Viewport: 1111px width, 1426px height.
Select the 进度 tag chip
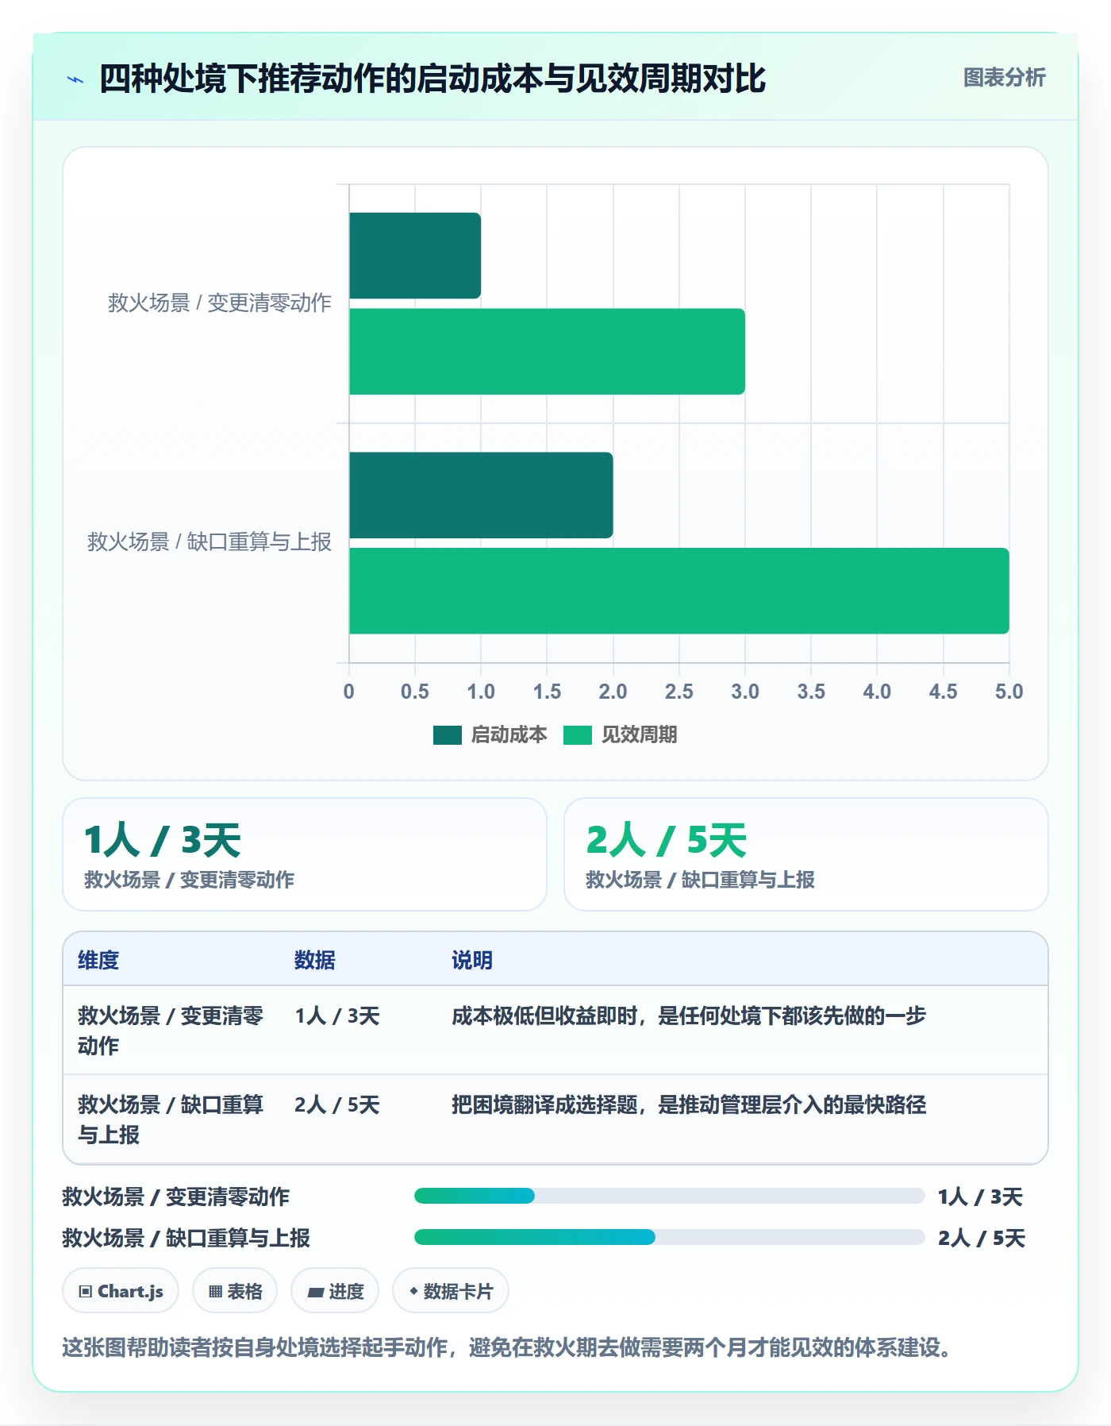[335, 1291]
